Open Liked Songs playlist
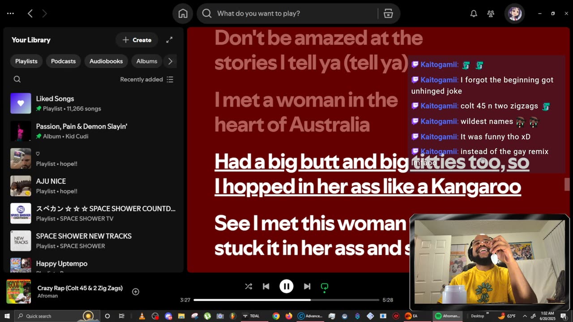573x322 pixels. 93,103
